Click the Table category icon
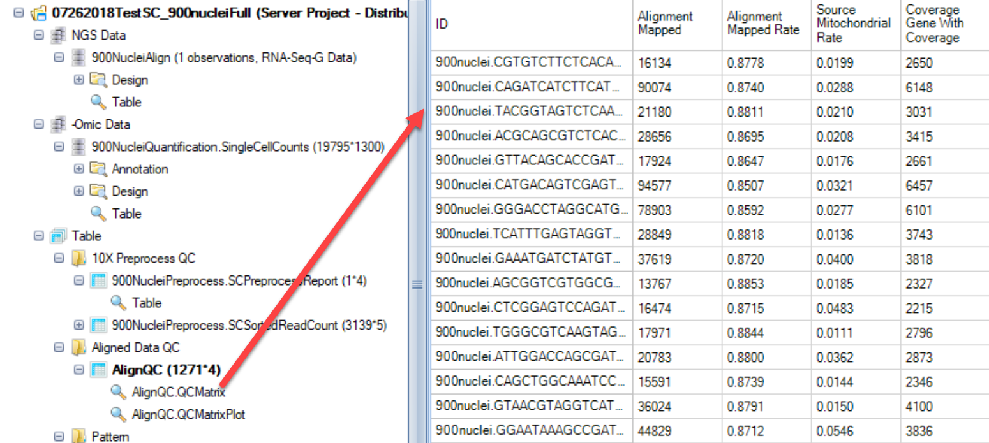Viewport: 989px width, 443px height. click(58, 236)
